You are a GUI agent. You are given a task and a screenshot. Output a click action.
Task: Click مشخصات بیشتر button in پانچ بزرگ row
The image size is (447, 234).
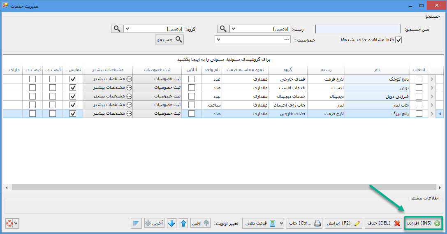[x=108, y=114]
